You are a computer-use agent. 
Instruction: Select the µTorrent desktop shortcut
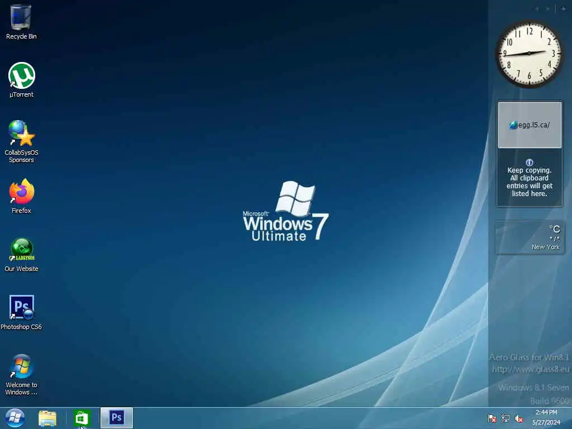tap(22, 80)
